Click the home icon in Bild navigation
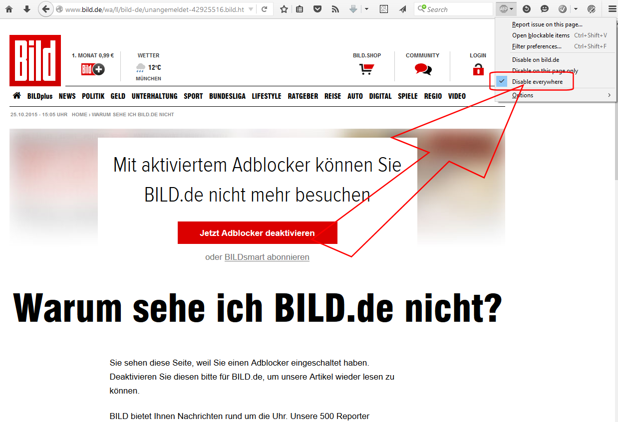This screenshot has width=618, height=422. [x=17, y=96]
